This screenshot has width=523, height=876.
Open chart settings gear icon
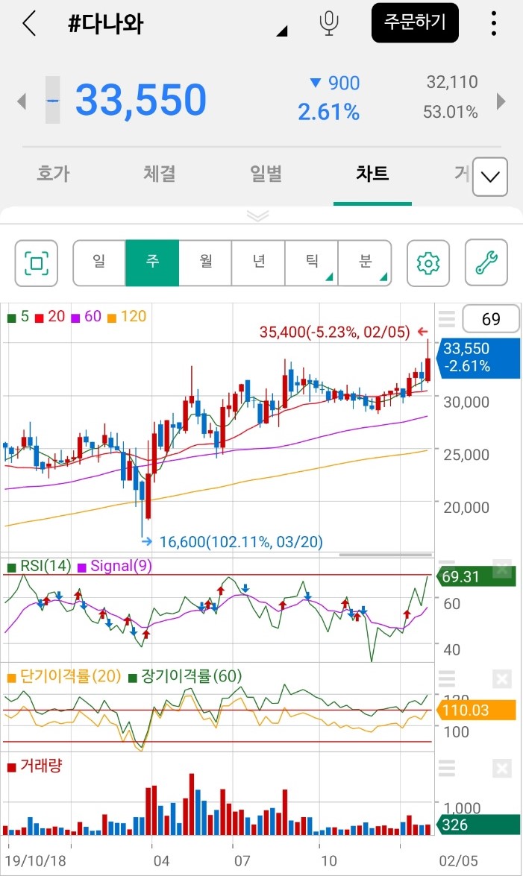(428, 263)
